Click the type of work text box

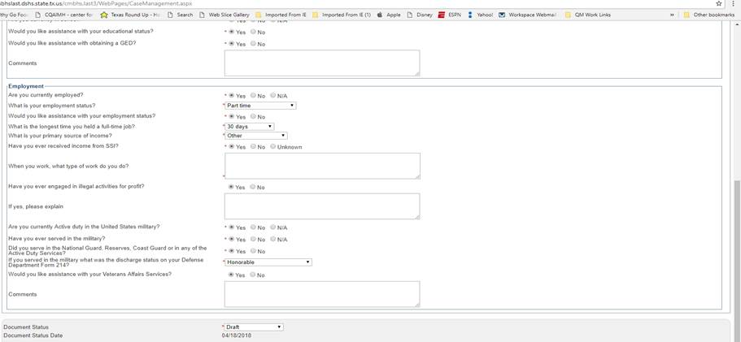point(322,166)
